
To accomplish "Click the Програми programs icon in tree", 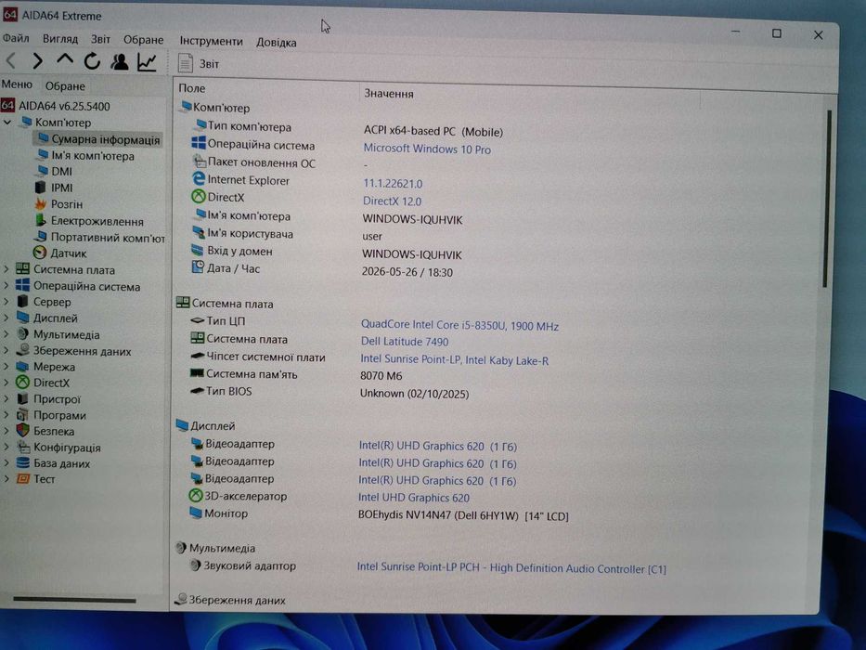I will 22,414.
